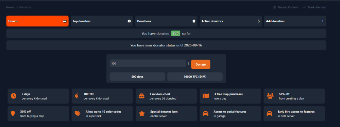Image resolution: width=340 pixels, height=127 pixels.
Task: Click the donator status until 2025-09-16 text
Action: click(x=166, y=45)
